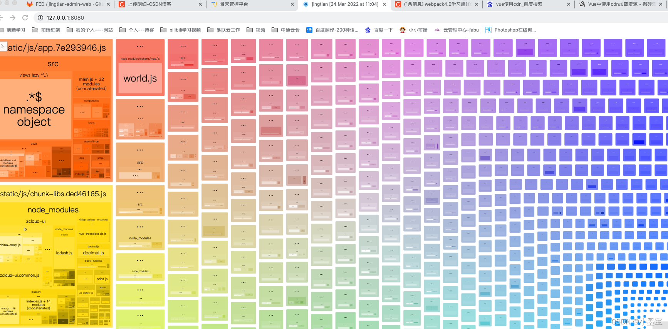Click the print.js module block

coord(102,279)
